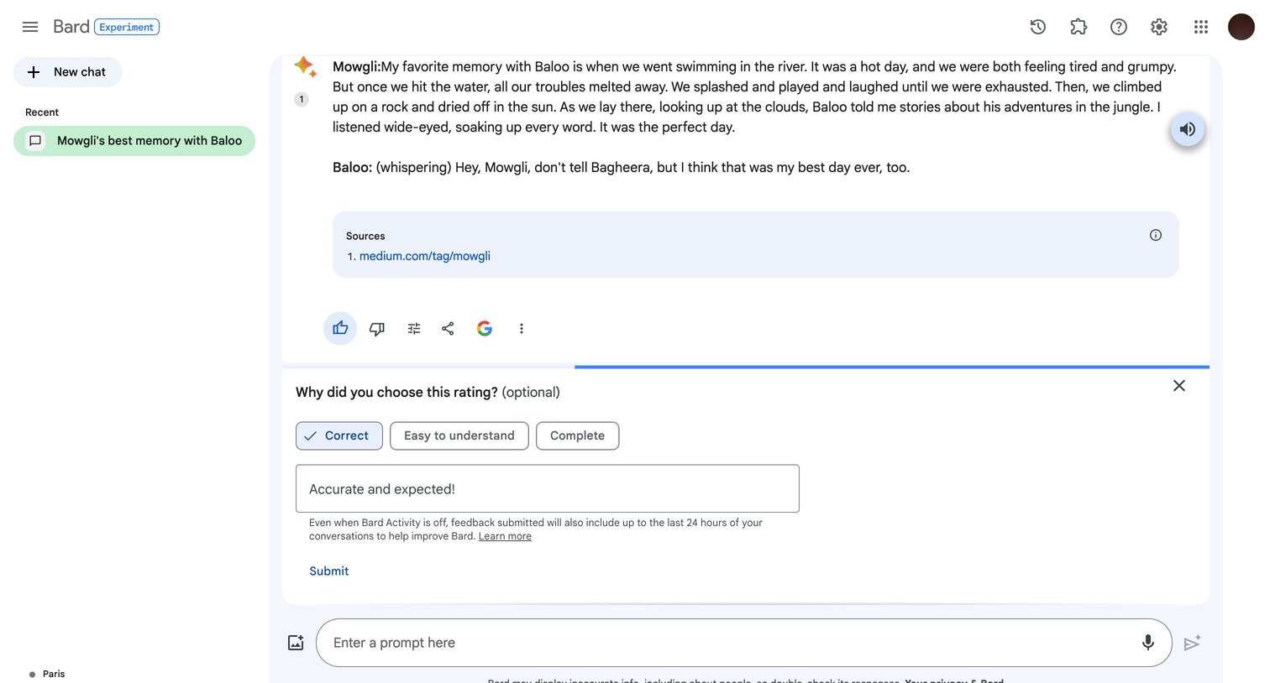Open the Help question mark icon
The image size is (1270, 683).
(1119, 27)
